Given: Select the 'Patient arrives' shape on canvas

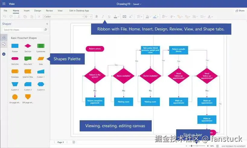Looking at the screenshot, I should coord(95,49).
